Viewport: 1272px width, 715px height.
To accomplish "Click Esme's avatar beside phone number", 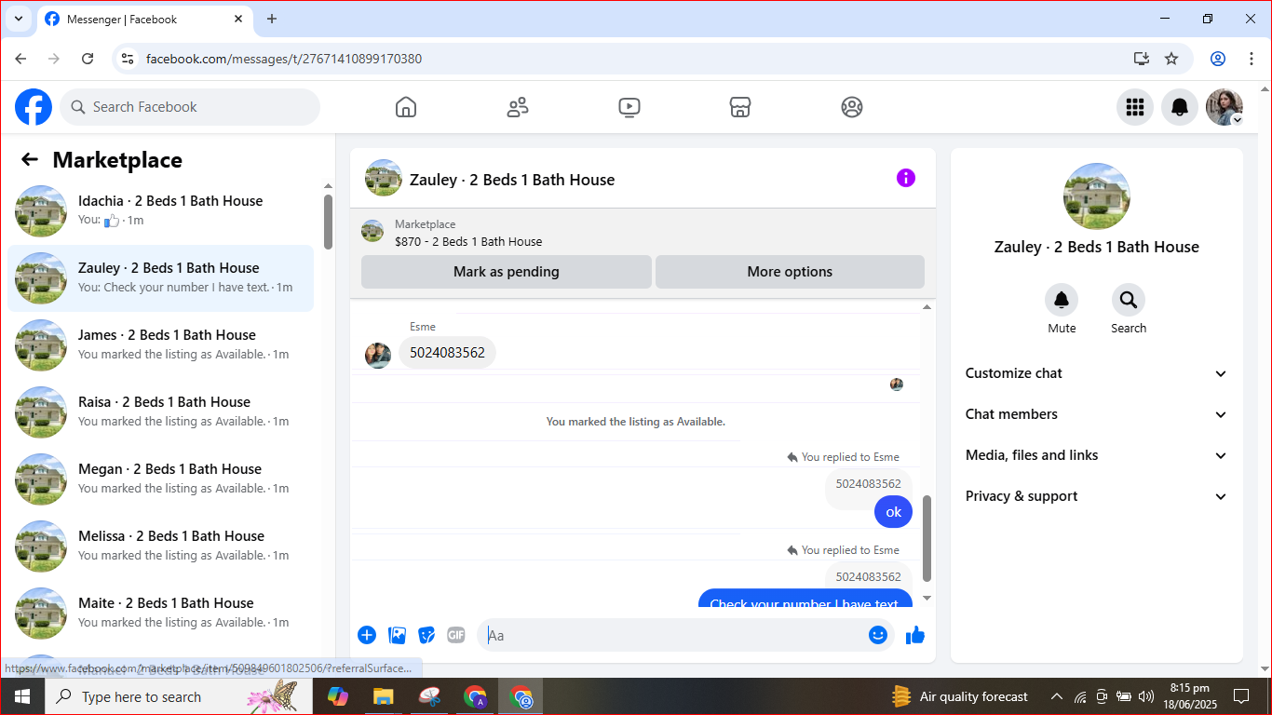I will point(378,355).
